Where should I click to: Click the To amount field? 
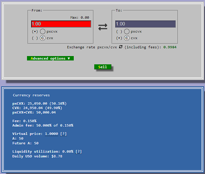tap(146, 24)
